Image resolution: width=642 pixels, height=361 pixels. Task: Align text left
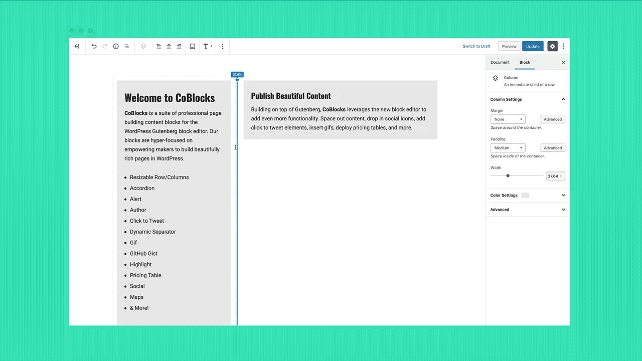158,46
